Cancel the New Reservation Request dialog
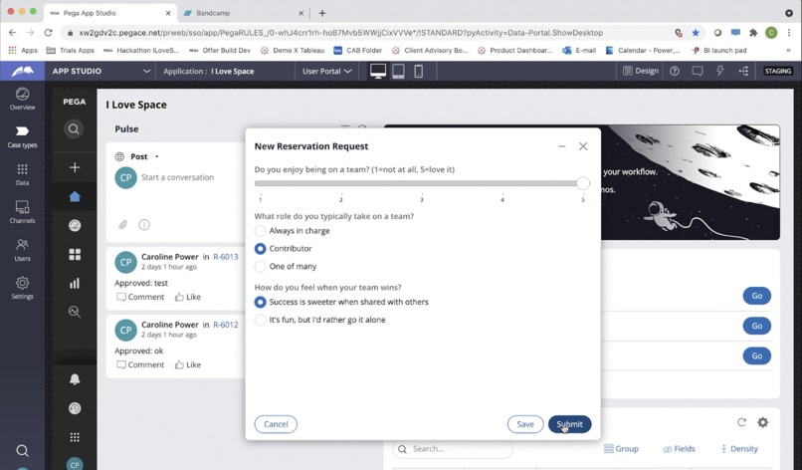802x470 pixels. 276,424
